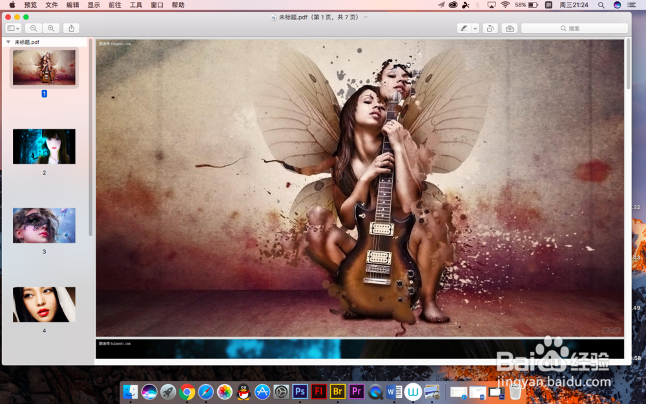Open System Preferences gear in Dock
This screenshot has height=404, width=646.
coord(282,391)
